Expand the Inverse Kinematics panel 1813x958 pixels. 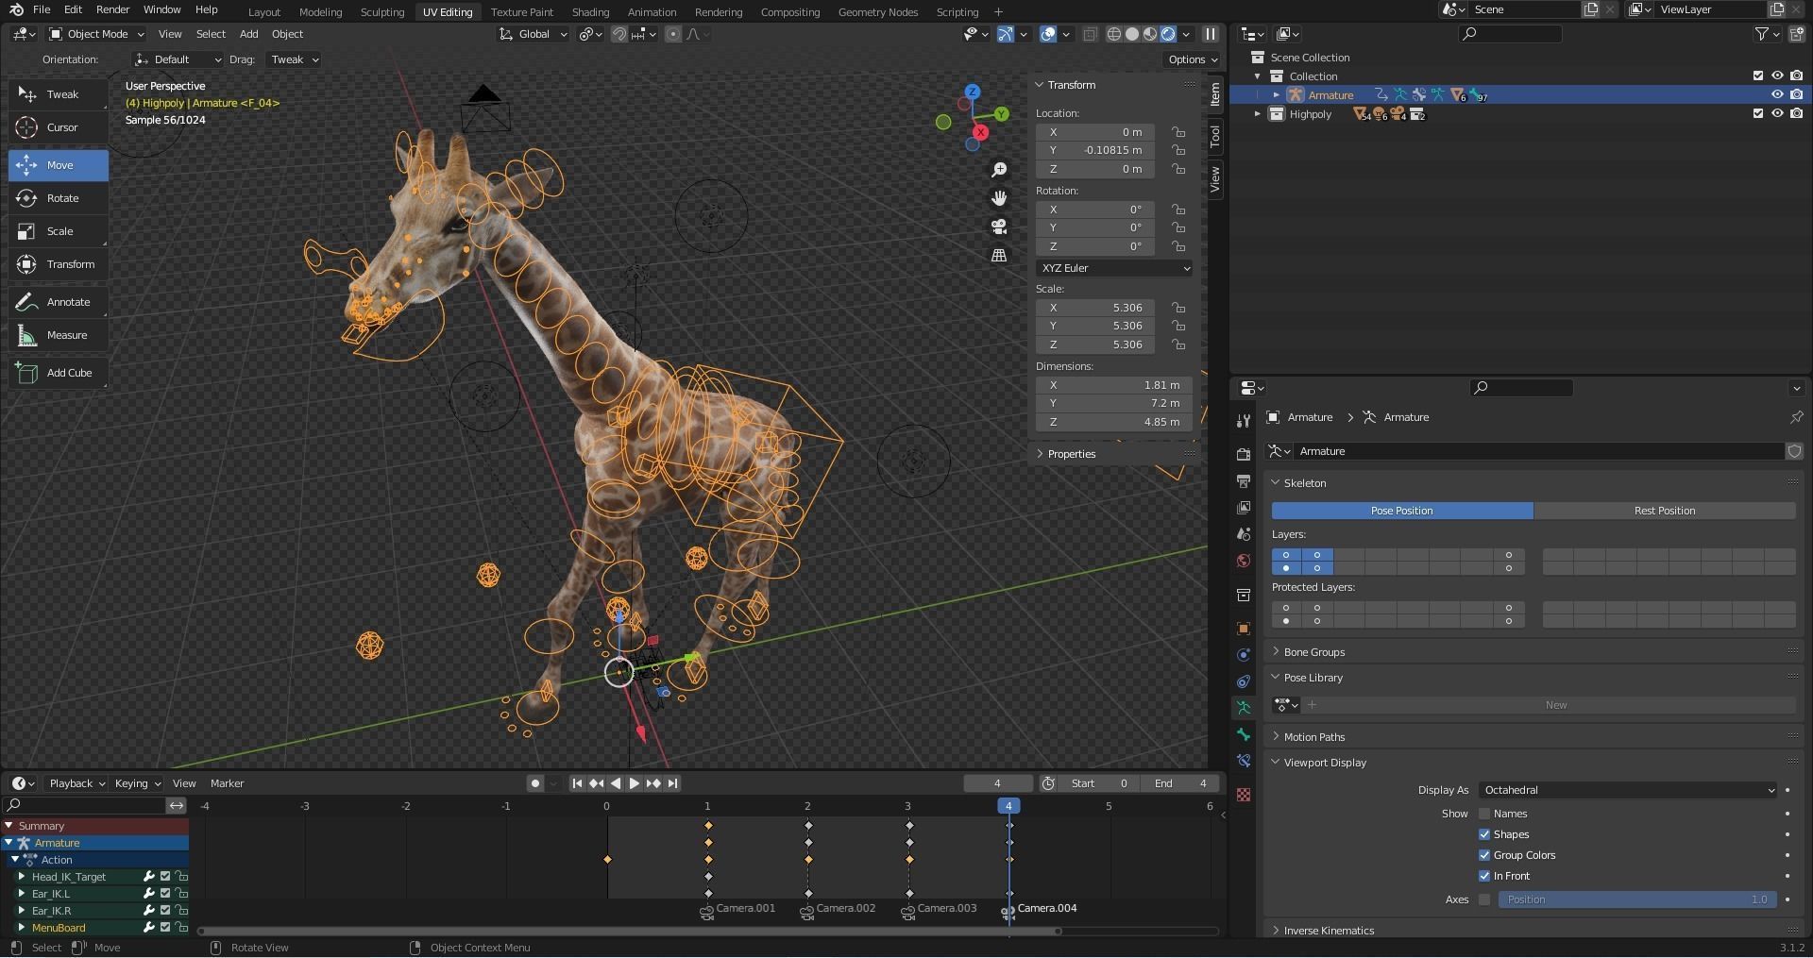click(1328, 931)
